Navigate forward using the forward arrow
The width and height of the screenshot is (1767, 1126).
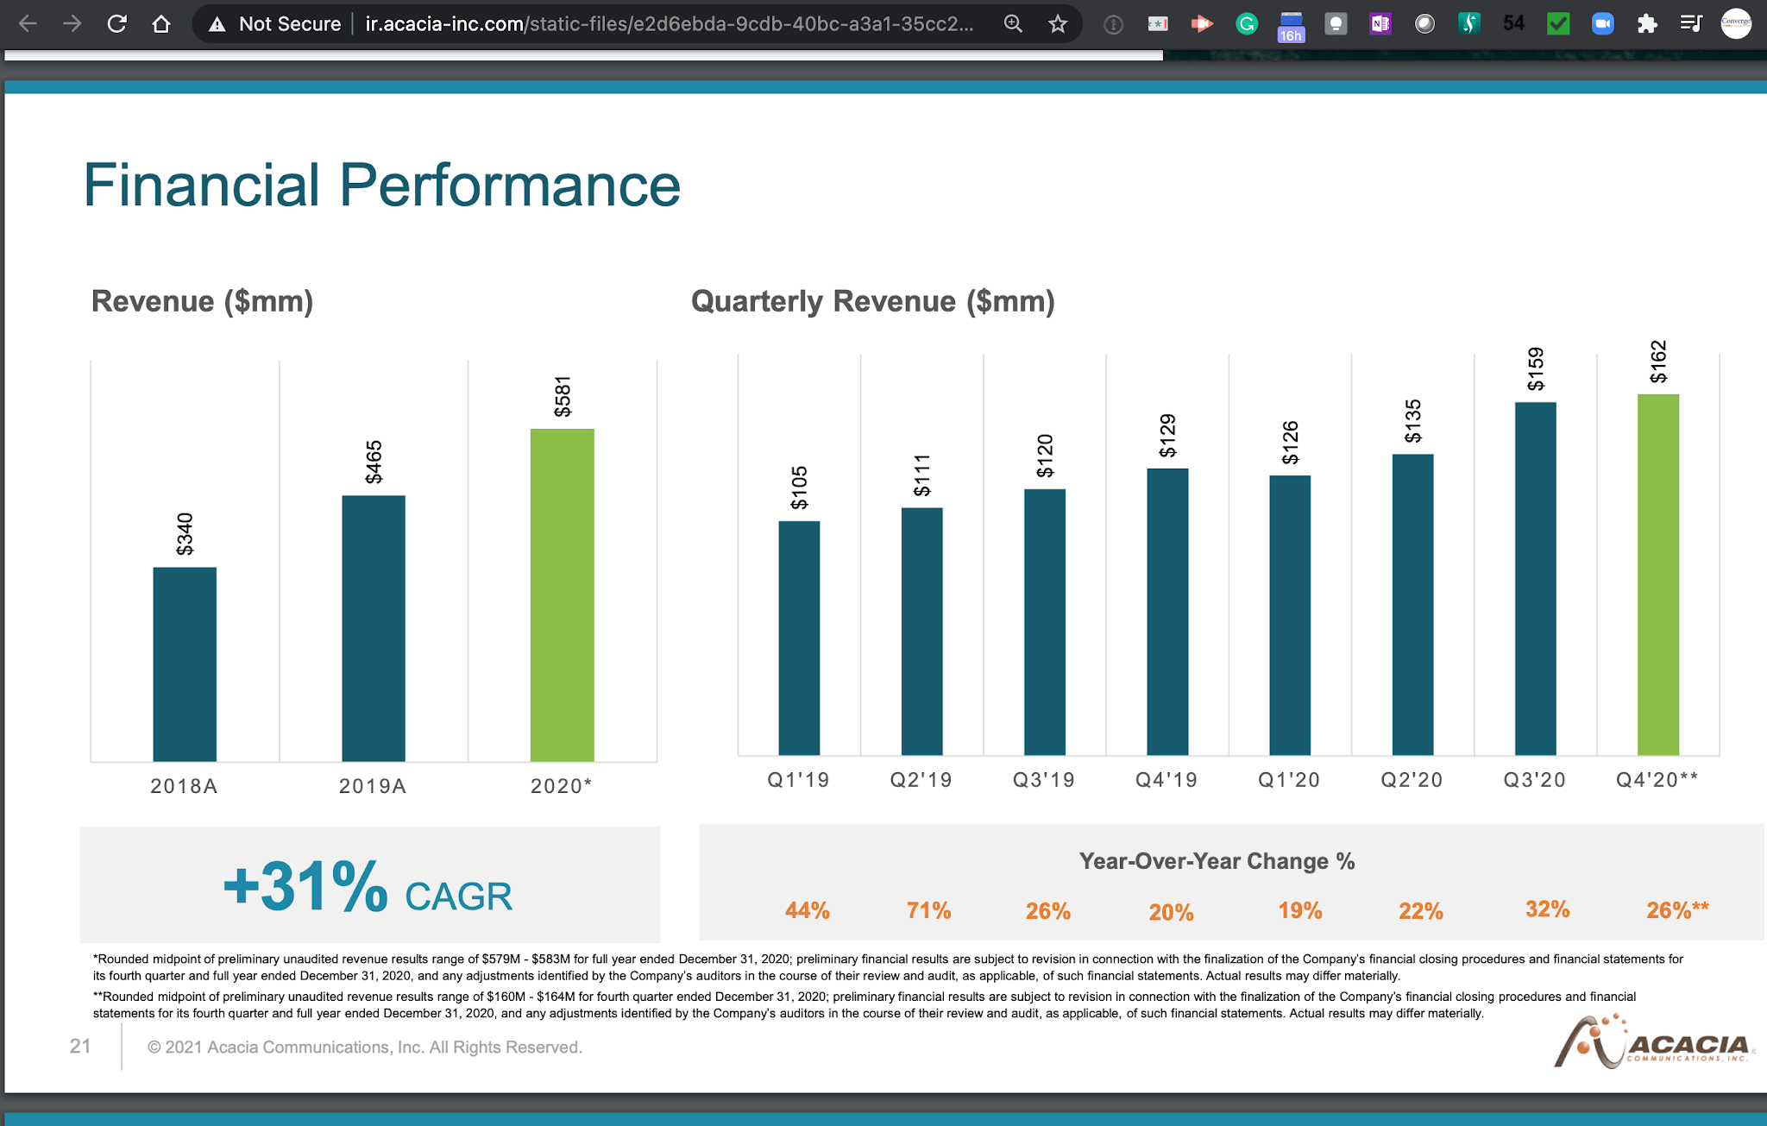[73, 23]
